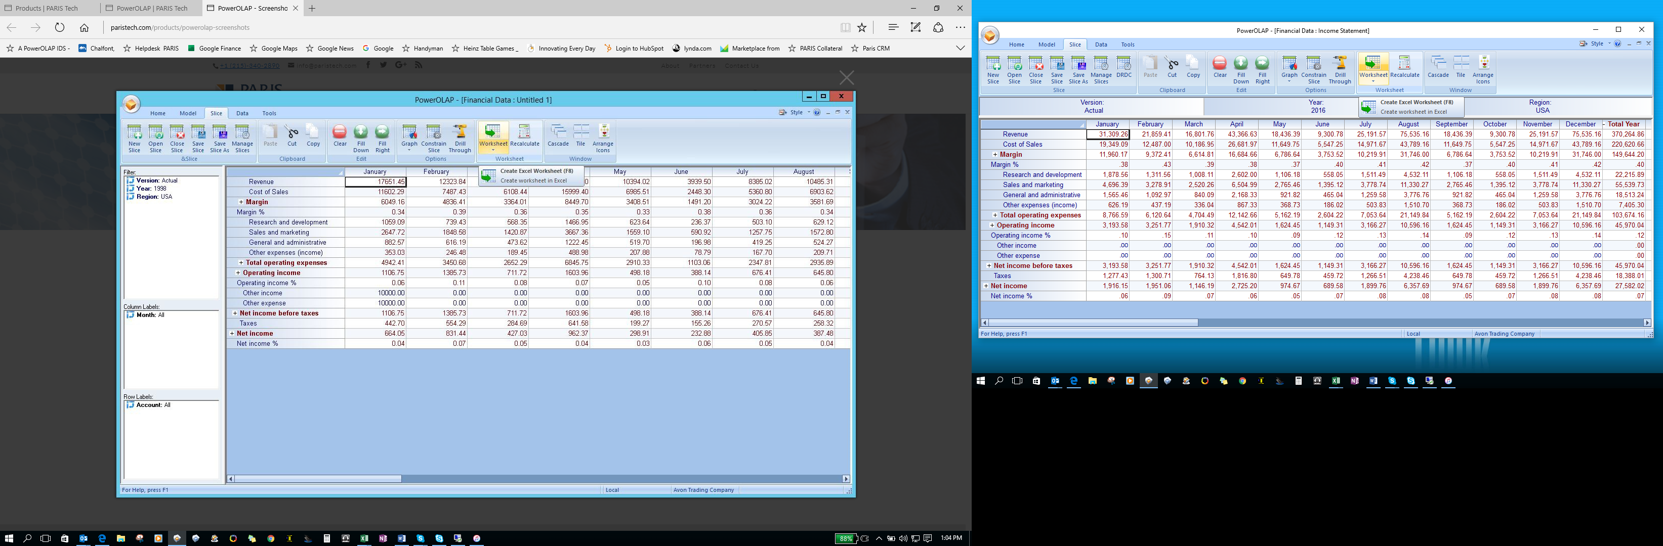Click Open Slice in the Income Statement window

coord(1014,70)
